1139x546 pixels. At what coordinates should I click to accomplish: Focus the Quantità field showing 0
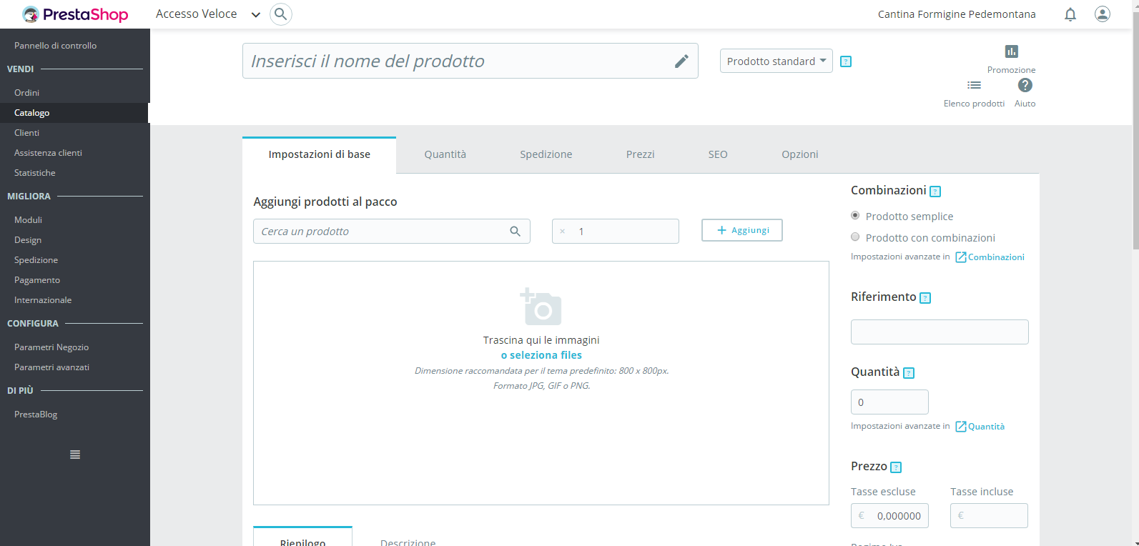point(889,402)
